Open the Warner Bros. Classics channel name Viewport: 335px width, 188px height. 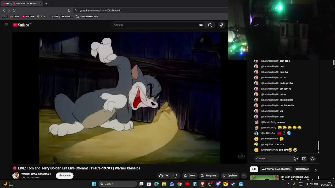[35, 174]
